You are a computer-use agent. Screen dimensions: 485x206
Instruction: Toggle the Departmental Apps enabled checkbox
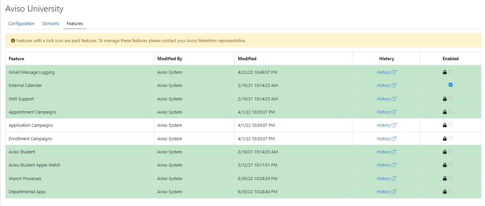pos(450,191)
